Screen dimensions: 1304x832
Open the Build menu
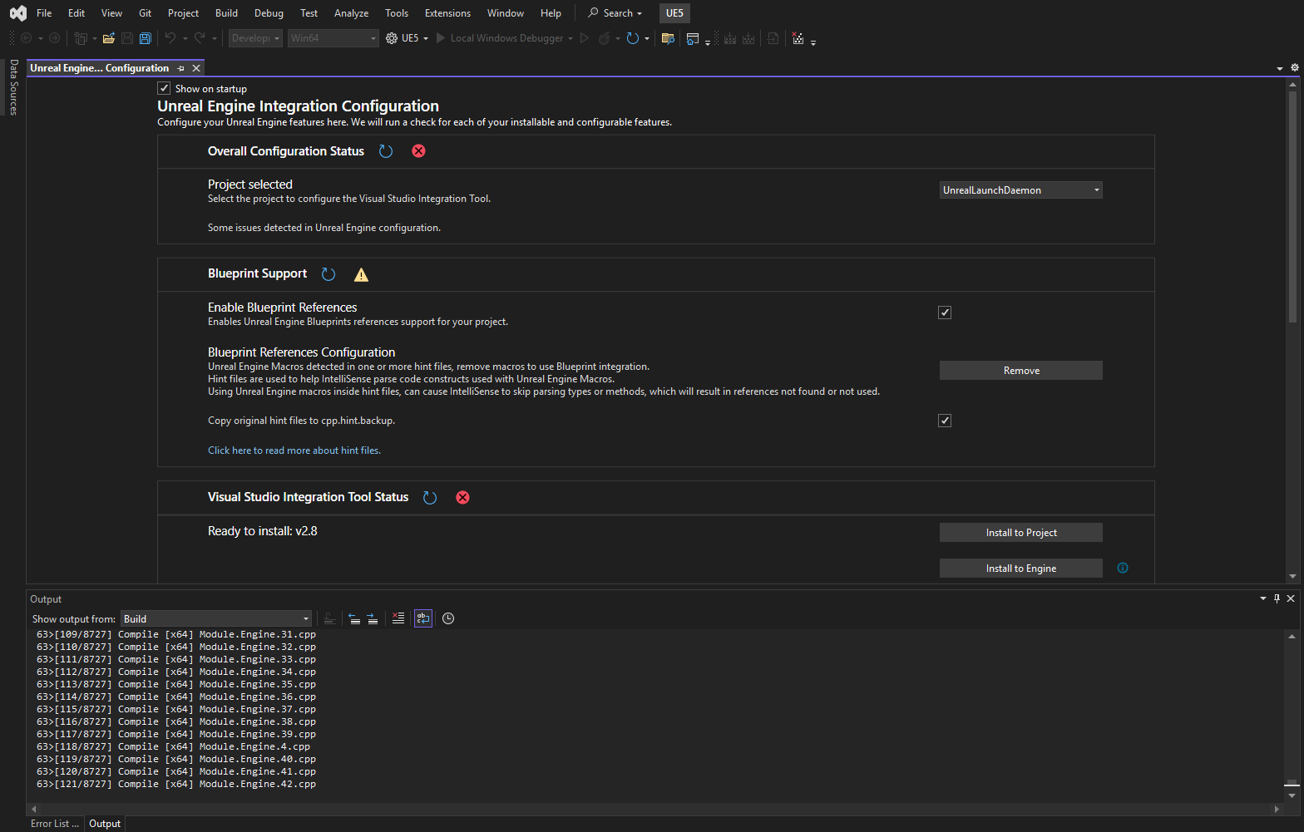(226, 13)
